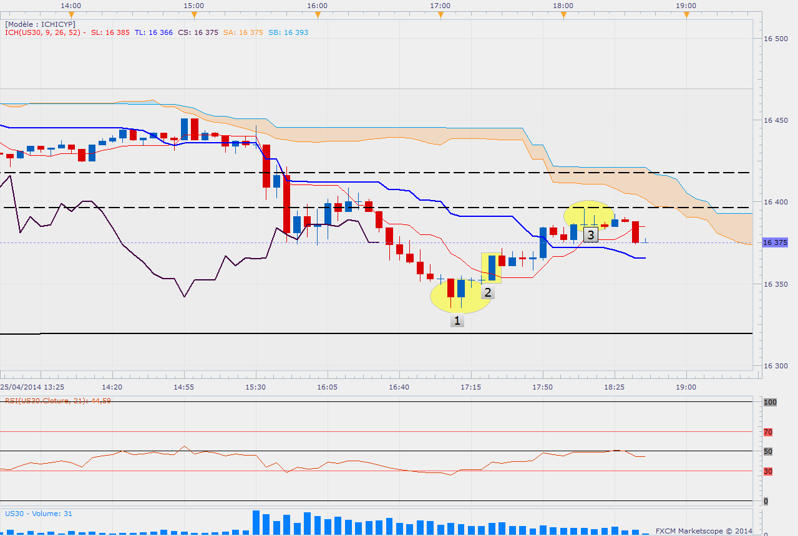Select annotation label 3 near candles

[590, 235]
